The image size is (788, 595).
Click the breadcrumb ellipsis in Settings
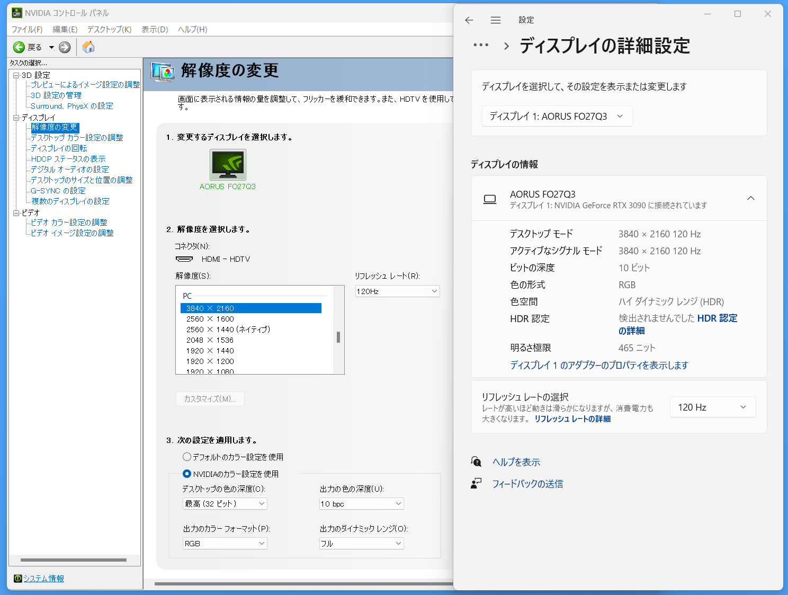tap(481, 45)
